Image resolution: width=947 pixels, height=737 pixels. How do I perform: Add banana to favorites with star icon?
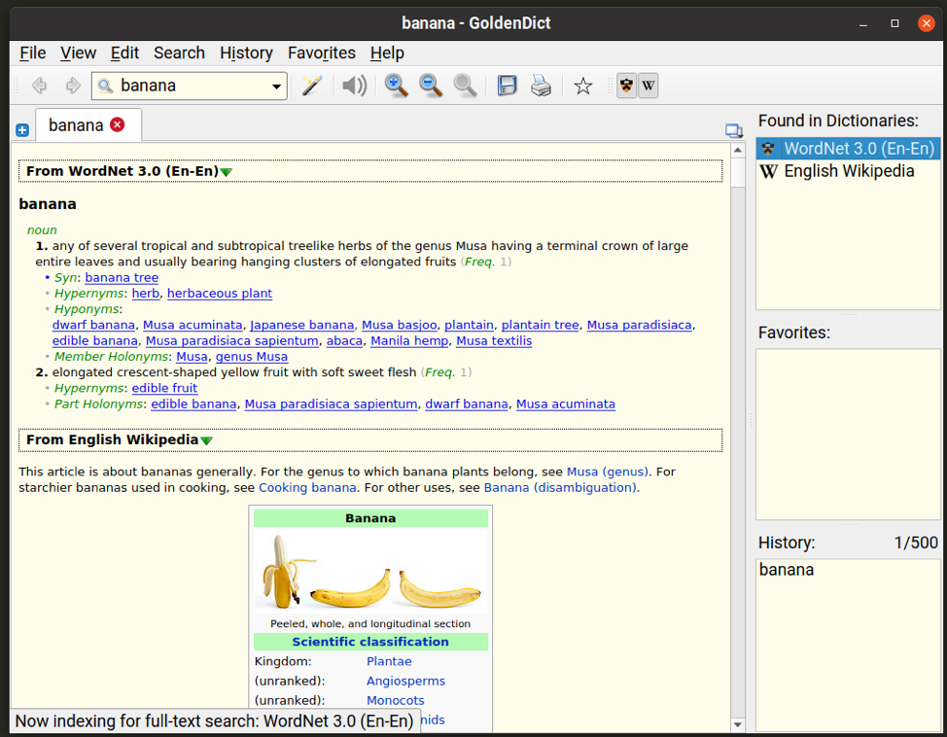coord(582,86)
